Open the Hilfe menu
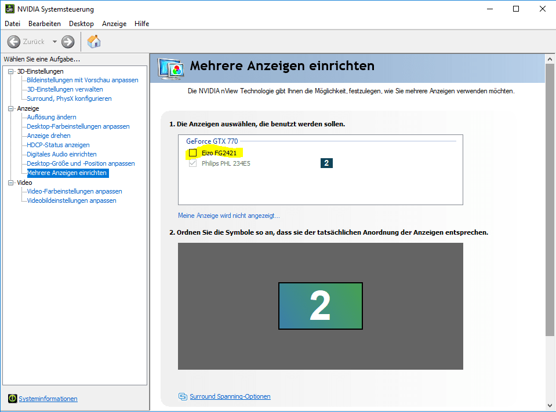The width and height of the screenshot is (556, 412). coord(142,24)
